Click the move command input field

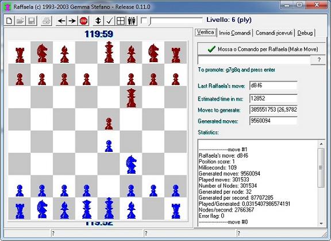[254, 60]
